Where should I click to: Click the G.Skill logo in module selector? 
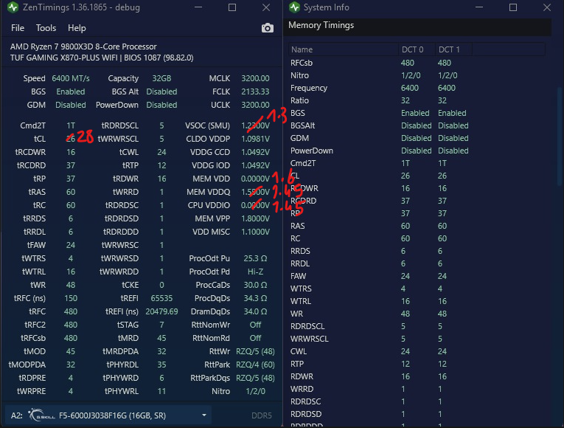[41, 415]
